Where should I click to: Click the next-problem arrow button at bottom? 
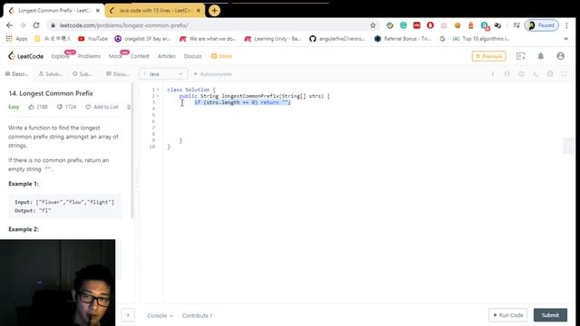point(128,315)
